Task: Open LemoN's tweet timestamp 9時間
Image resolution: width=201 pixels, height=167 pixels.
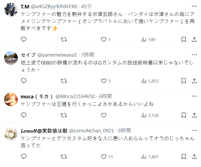Action: pyautogui.click(x=125, y=130)
